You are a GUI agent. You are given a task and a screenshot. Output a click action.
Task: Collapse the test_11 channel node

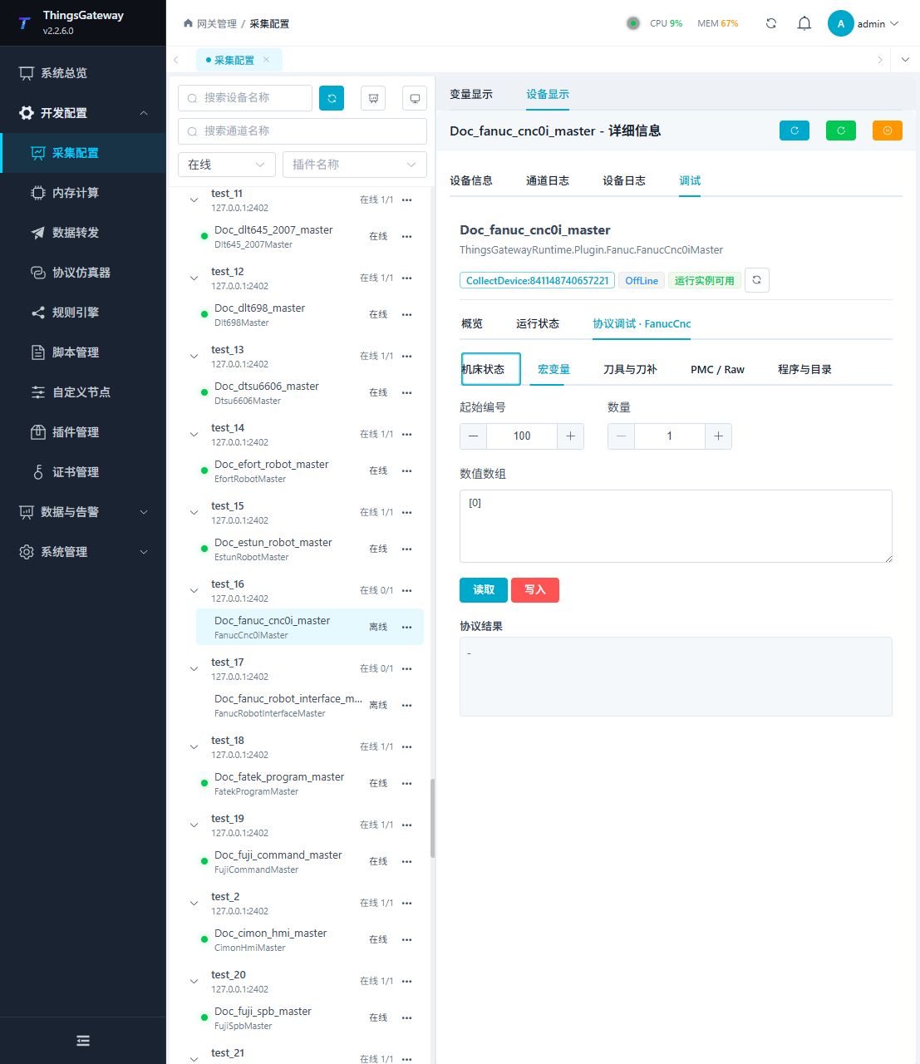tap(194, 199)
